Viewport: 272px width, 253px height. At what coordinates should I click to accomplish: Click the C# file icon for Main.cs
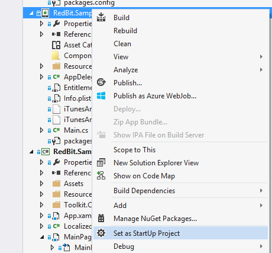click(56, 130)
